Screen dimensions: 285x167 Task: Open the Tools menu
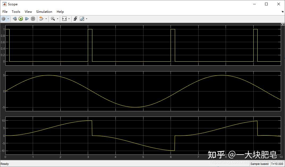[x=16, y=12]
